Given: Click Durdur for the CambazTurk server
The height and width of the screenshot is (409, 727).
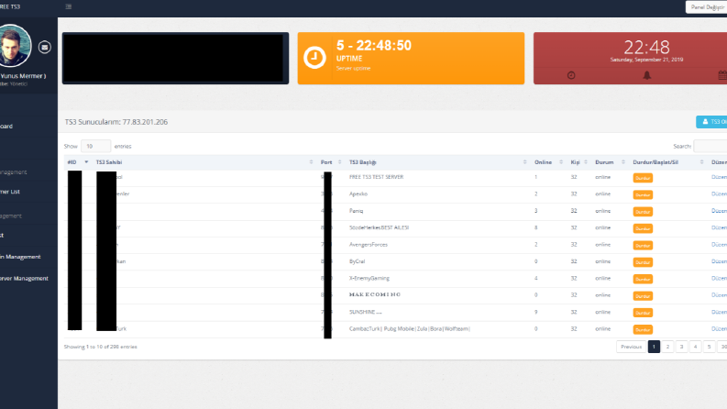Looking at the screenshot, I should click(x=643, y=329).
